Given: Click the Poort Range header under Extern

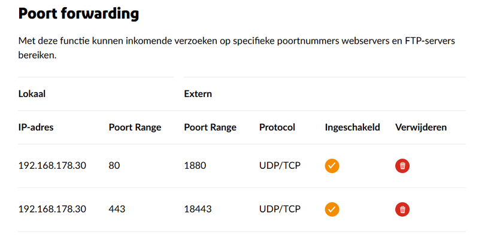Looking at the screenshot, I should (x=210, y=127).
